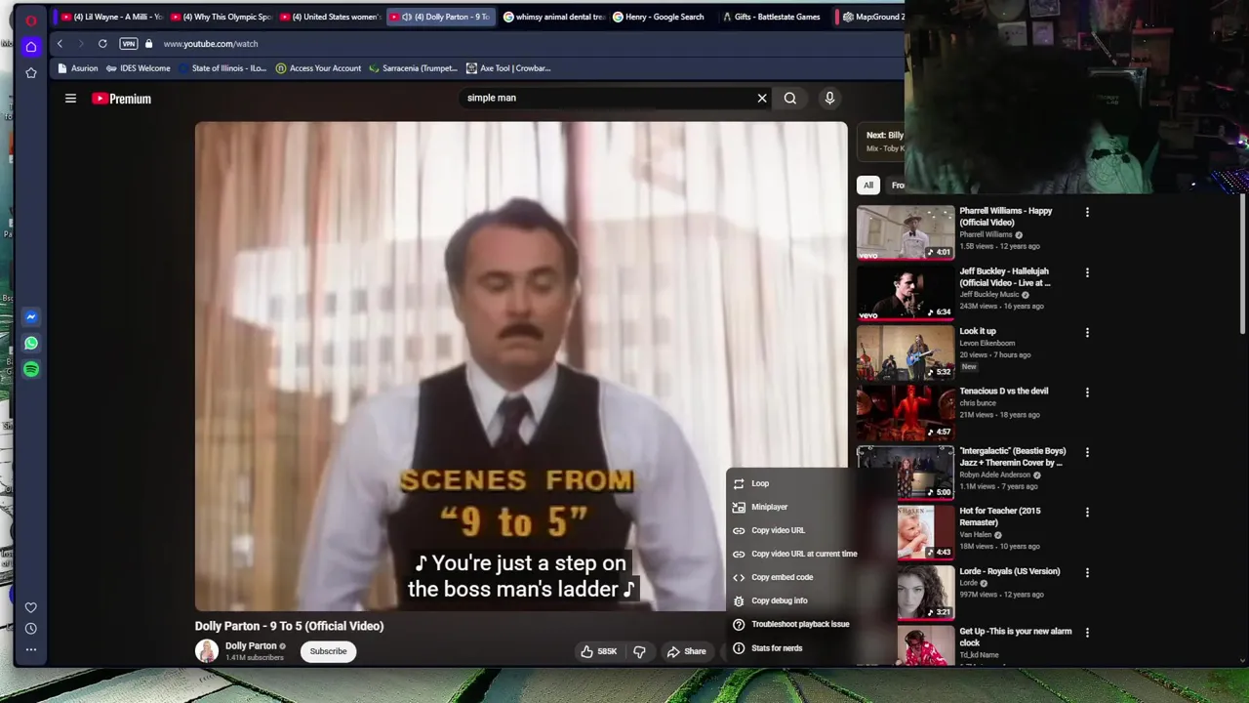Open options for Tenacious D video
This screenshot has width=1249, height=703.
(x=1087, y=393)
